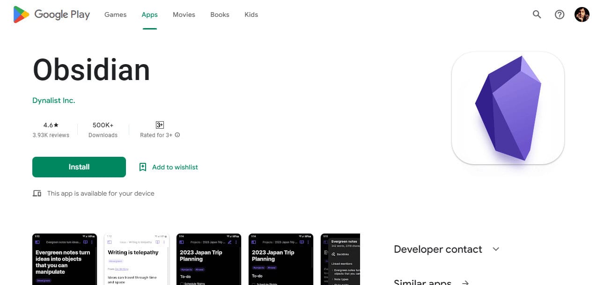Open Dynalist Inc. developer page
Image resolution: width=597 pixels, height=285 pixels.
[x=54, y=100]
